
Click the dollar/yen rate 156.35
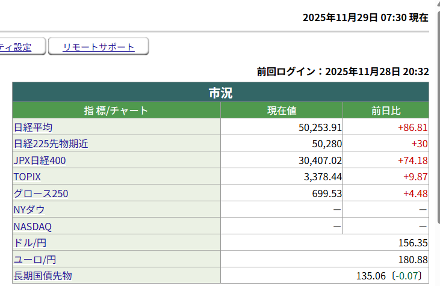[412, 243]
